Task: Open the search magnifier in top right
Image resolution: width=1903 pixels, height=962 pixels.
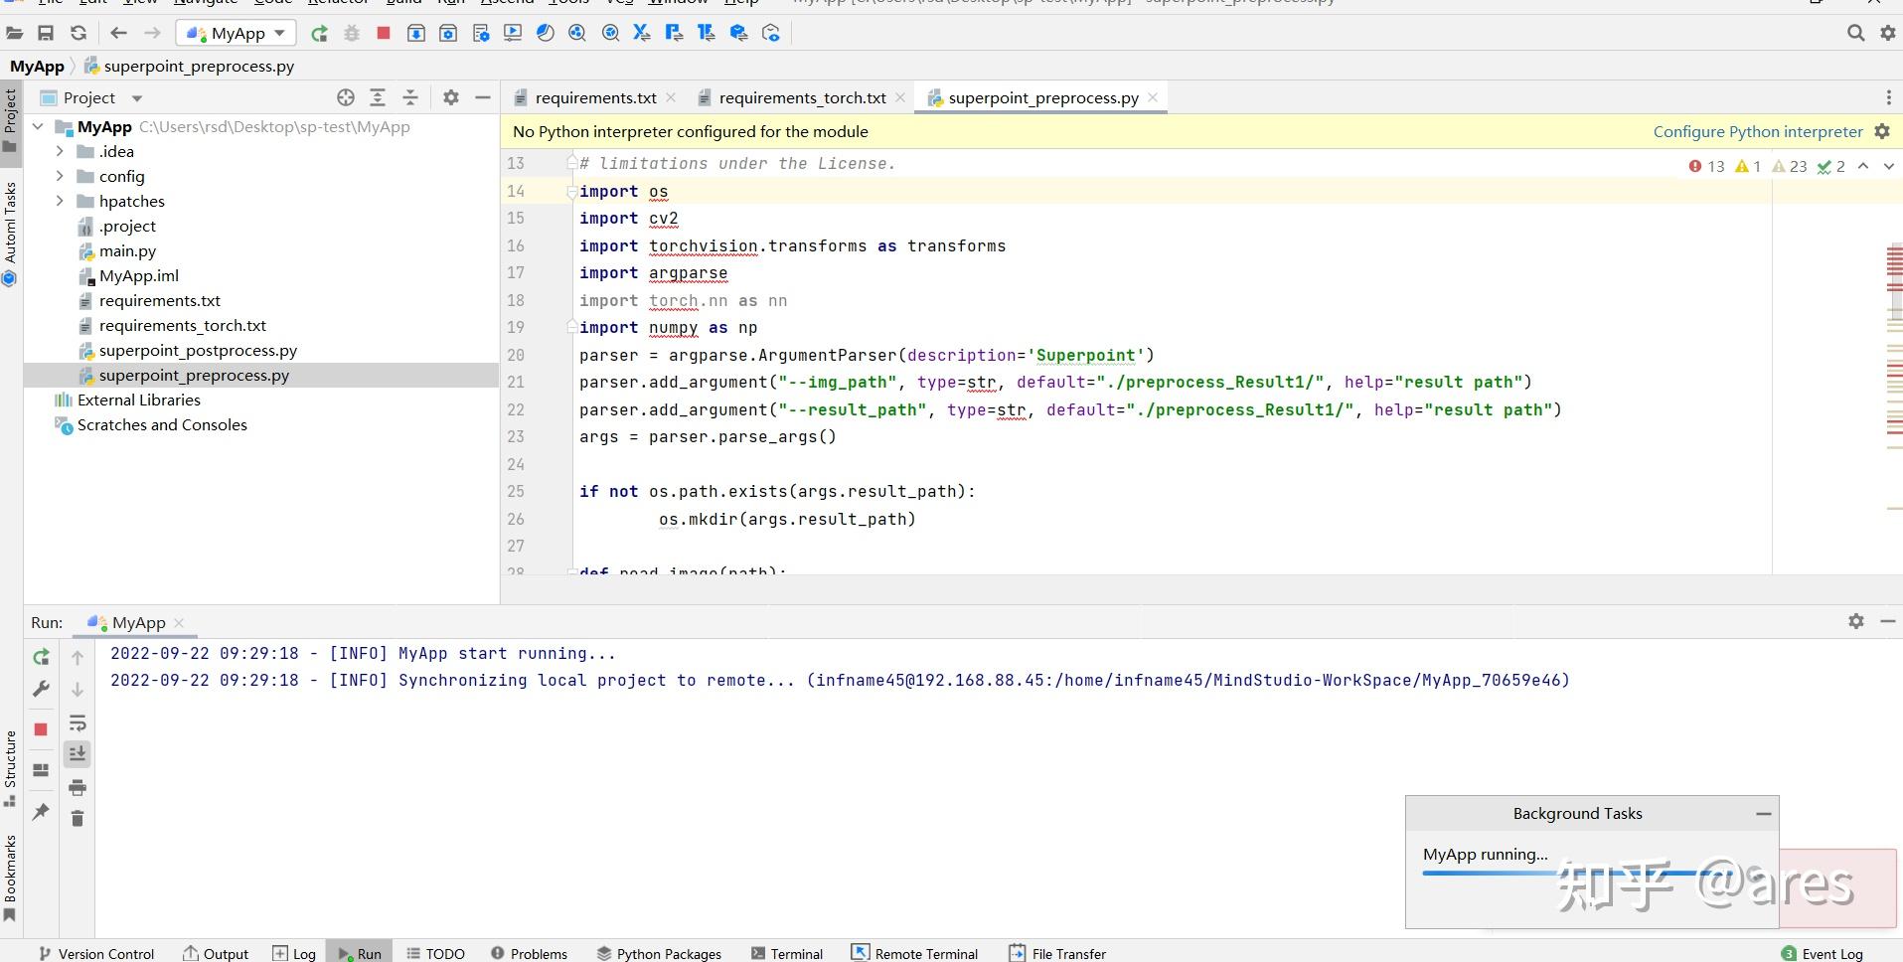Action: click(x=1855, y=33)
